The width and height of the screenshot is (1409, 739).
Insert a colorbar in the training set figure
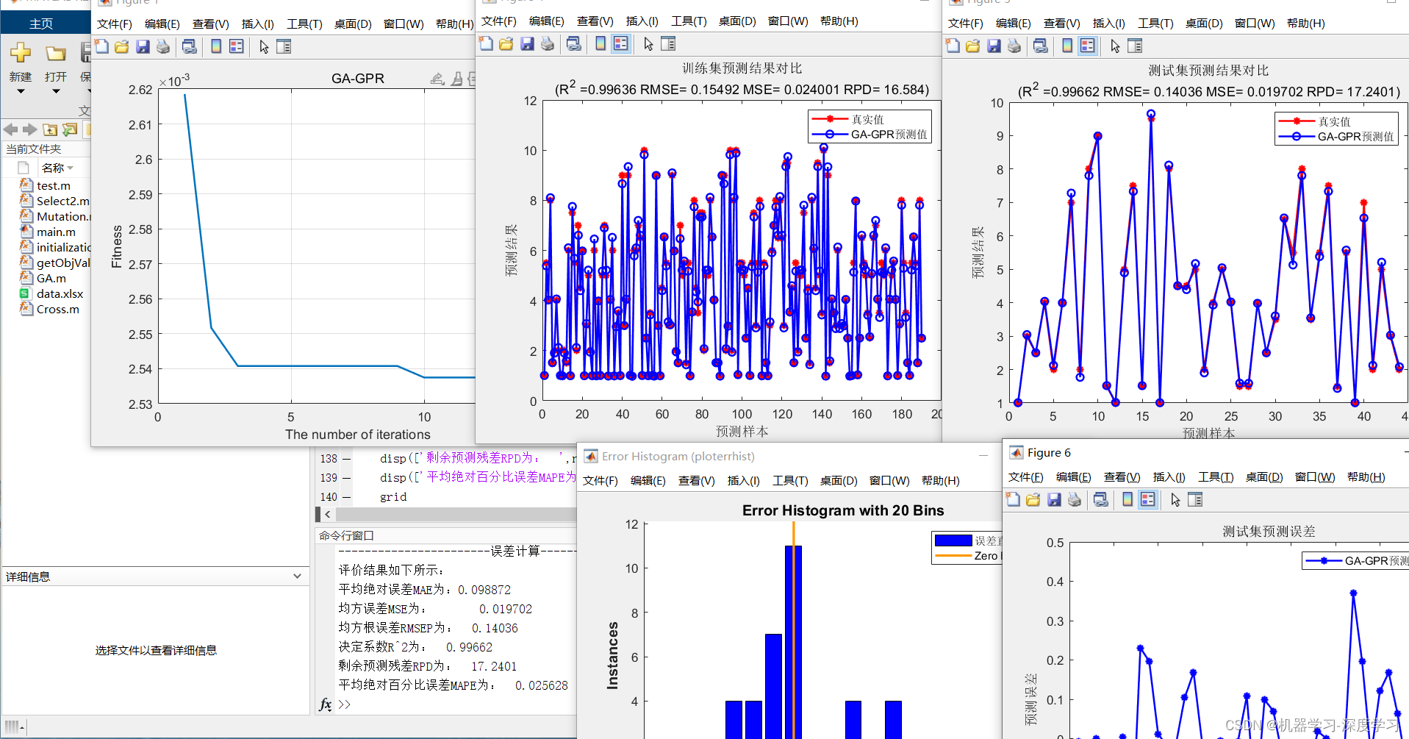pos(600,44)
